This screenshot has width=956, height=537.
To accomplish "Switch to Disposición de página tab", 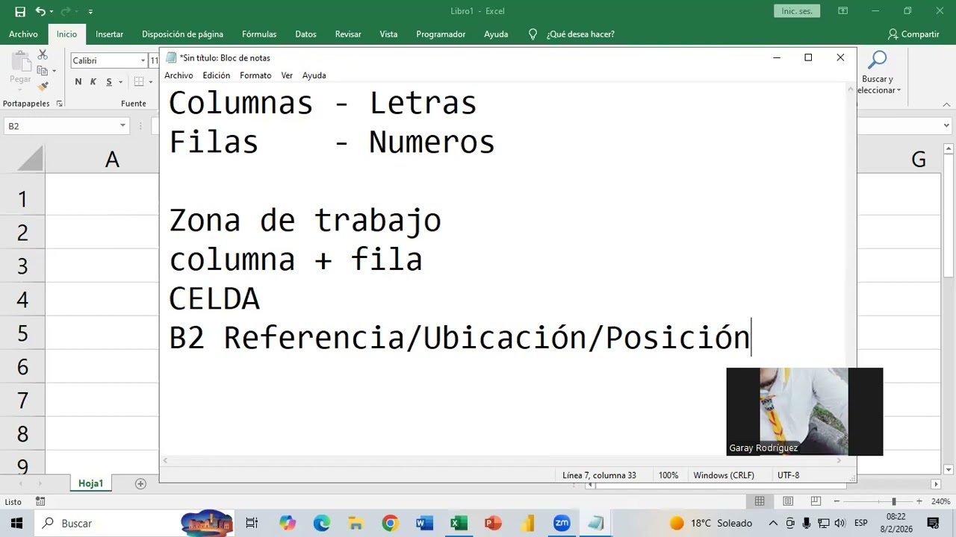I will click(x=182, y=34).
